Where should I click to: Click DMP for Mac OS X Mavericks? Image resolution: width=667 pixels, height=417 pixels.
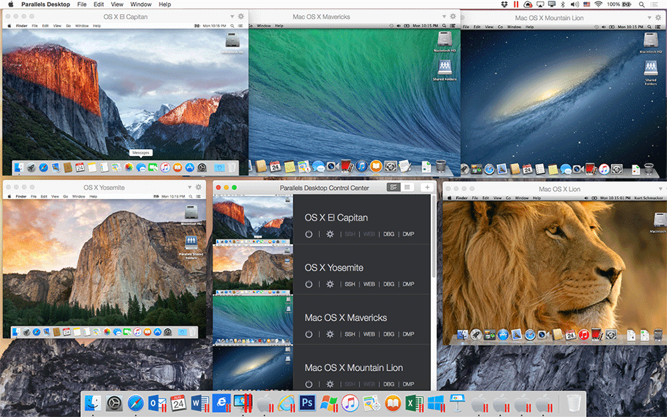point(408,334)
